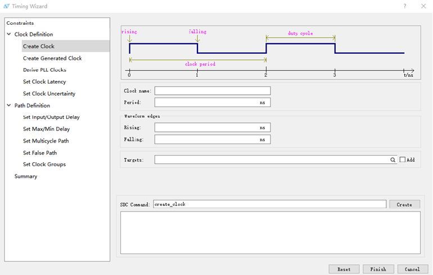433x275 pixels.
Task: Click into the Period input field
Action: tap(205, 103)
